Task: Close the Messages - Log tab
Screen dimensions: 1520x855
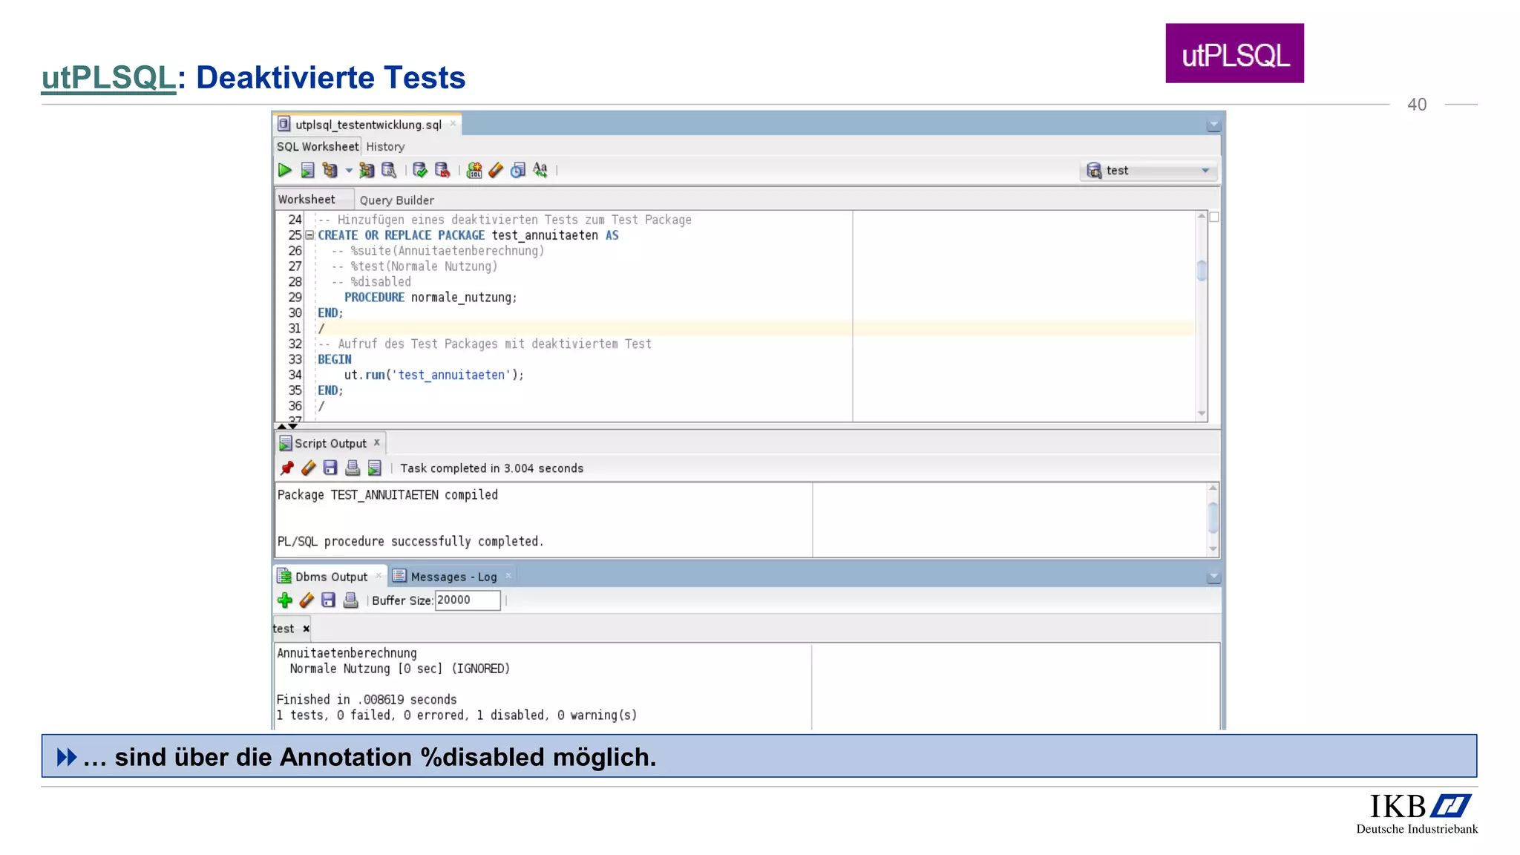Action: [508, 575]
